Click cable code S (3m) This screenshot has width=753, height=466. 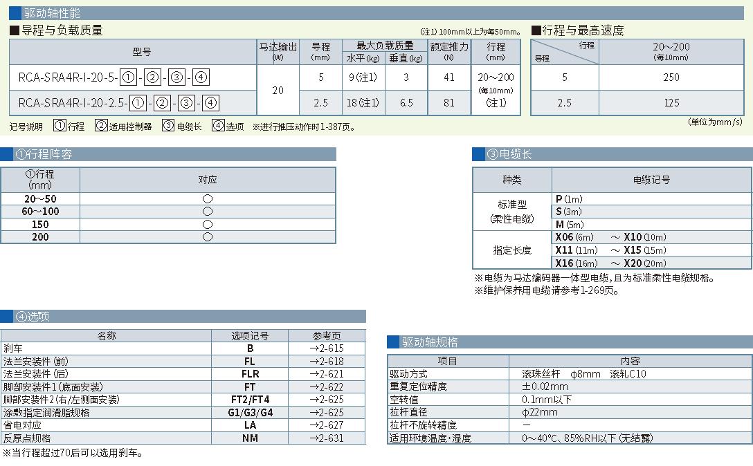point(569,211)
